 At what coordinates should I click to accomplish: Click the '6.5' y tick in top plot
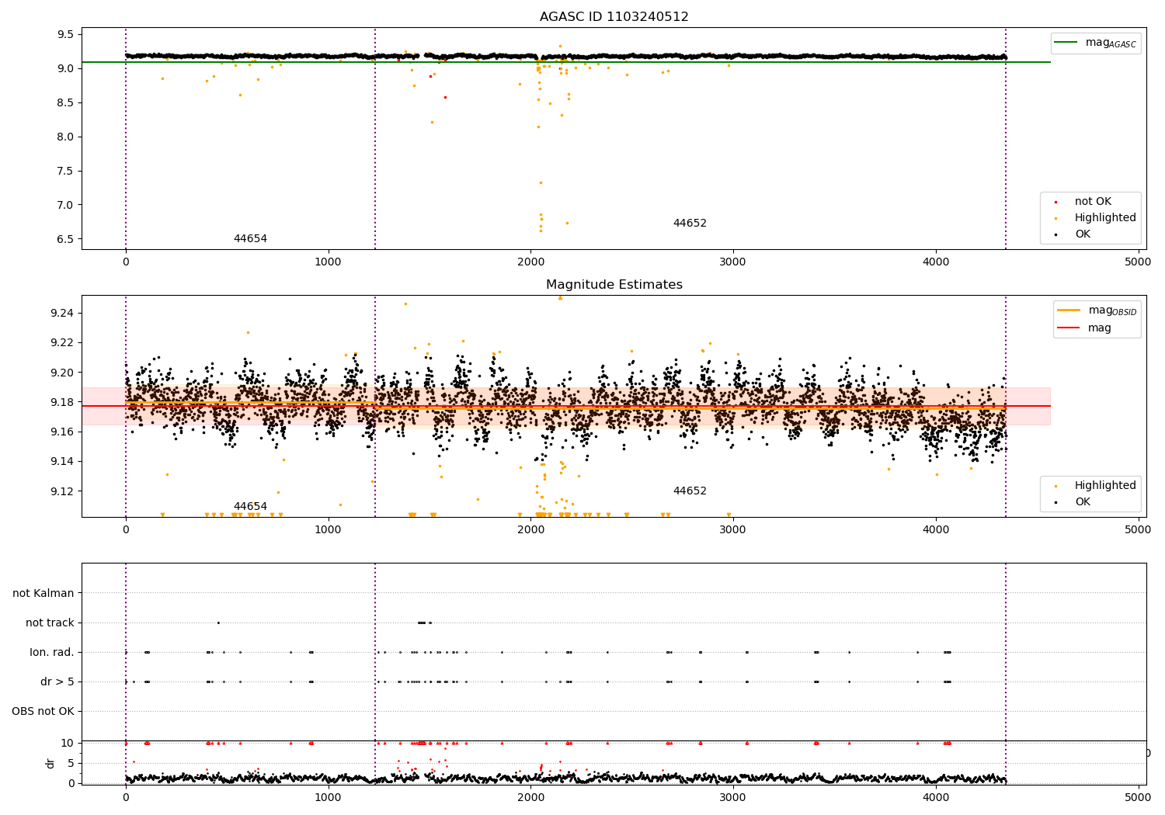click(x=66, y=240)
